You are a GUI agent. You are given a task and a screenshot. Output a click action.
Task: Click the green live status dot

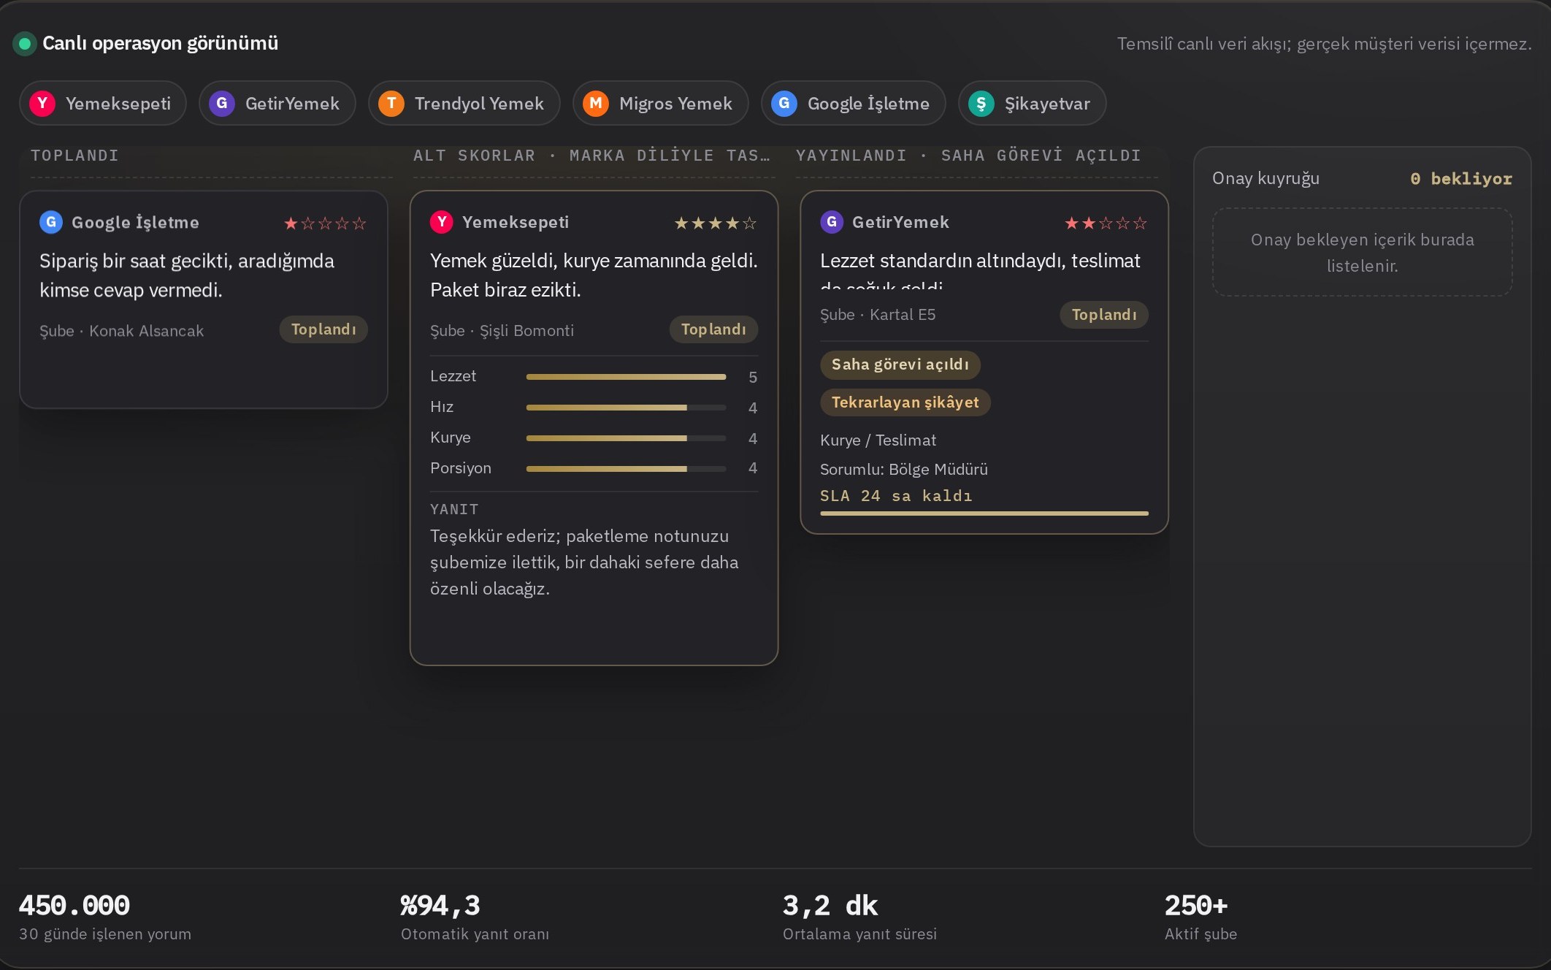coord(25,44)
